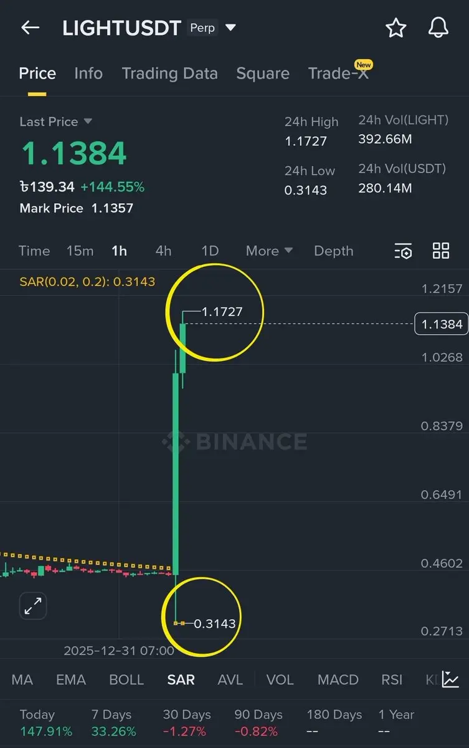Tap the 30 Days -1.27% performance
469x748 pixels.
[187, 723]
